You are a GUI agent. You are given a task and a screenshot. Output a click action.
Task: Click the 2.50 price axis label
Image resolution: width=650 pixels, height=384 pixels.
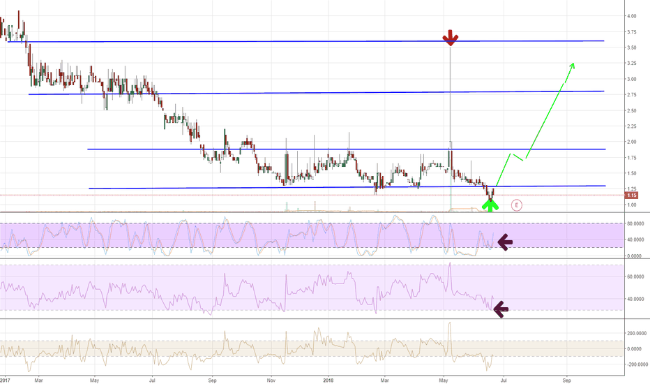tap(632, 110)
